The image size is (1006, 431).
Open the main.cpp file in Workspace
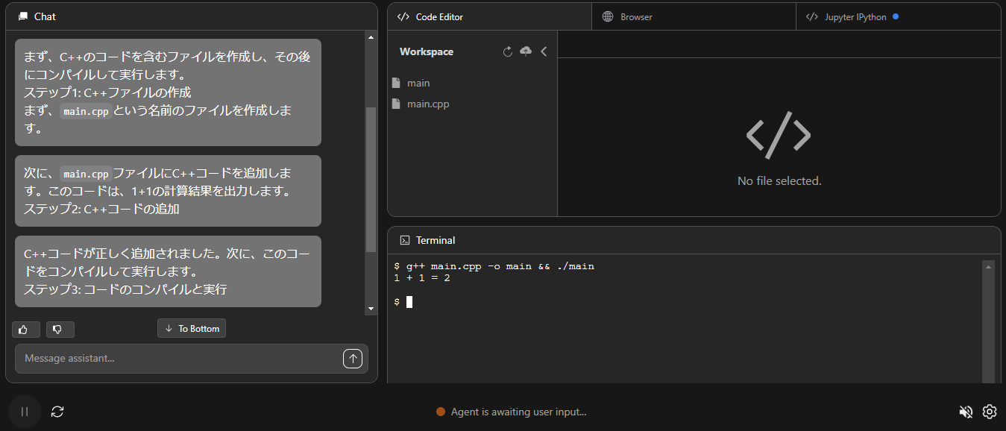(427, 104)
